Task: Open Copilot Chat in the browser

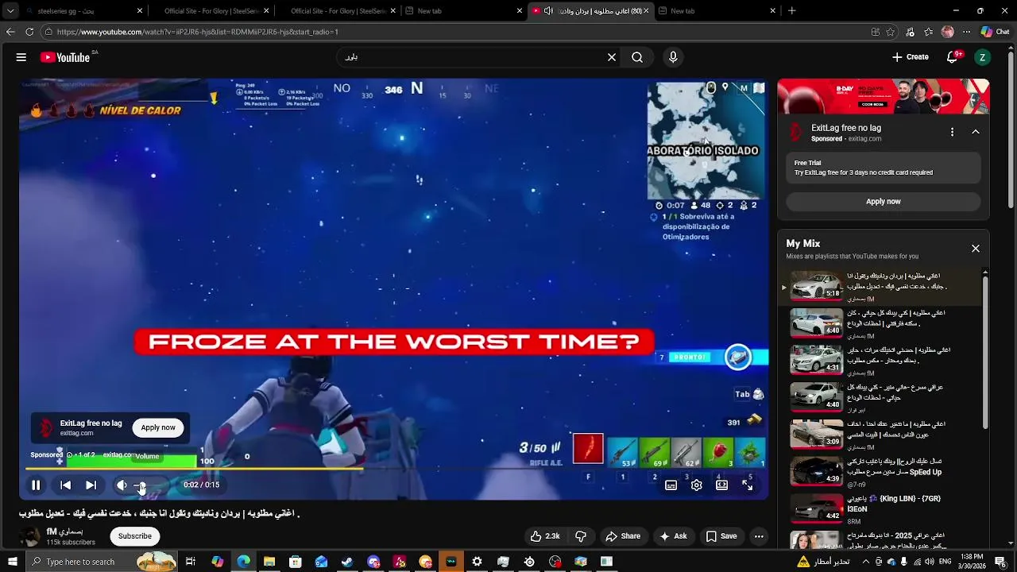Action: 997,32
